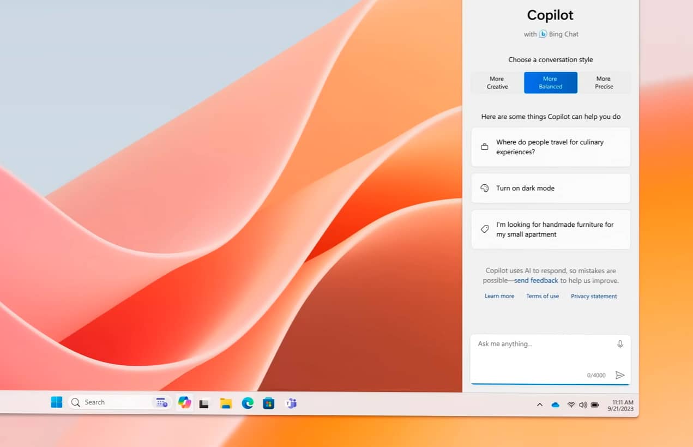
Task: Open the Privacy statement link
Action: 594,297
